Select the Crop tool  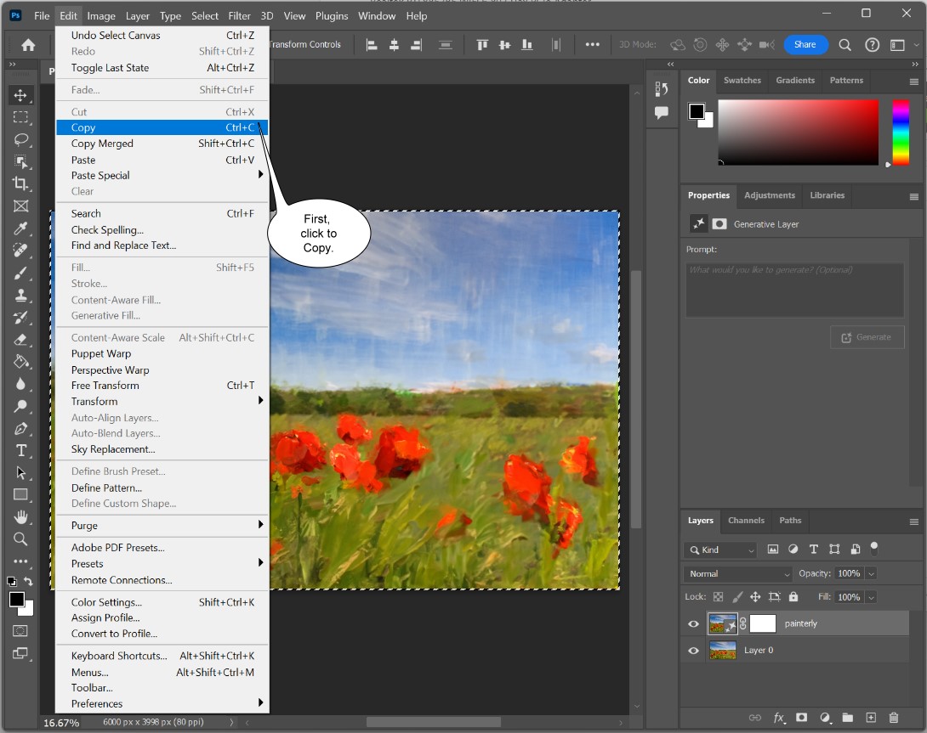(x=21, y=183)
